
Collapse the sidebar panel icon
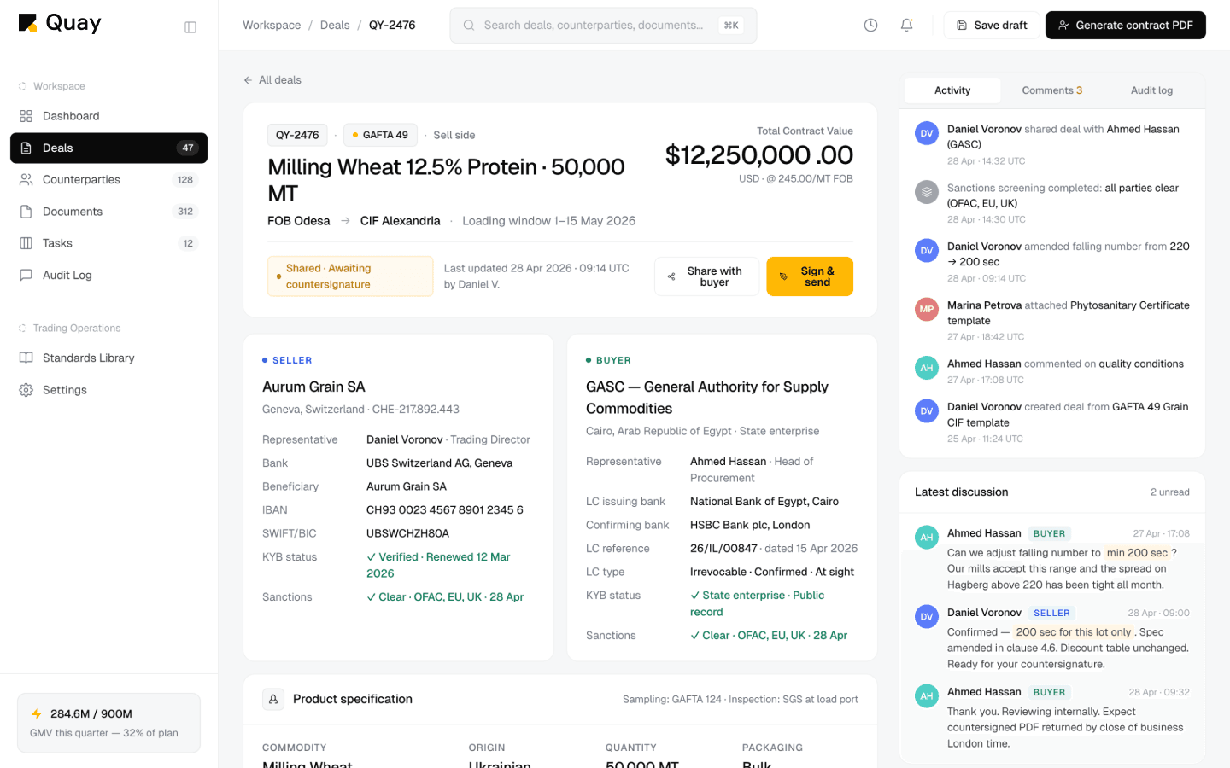(x=190, y=27)
